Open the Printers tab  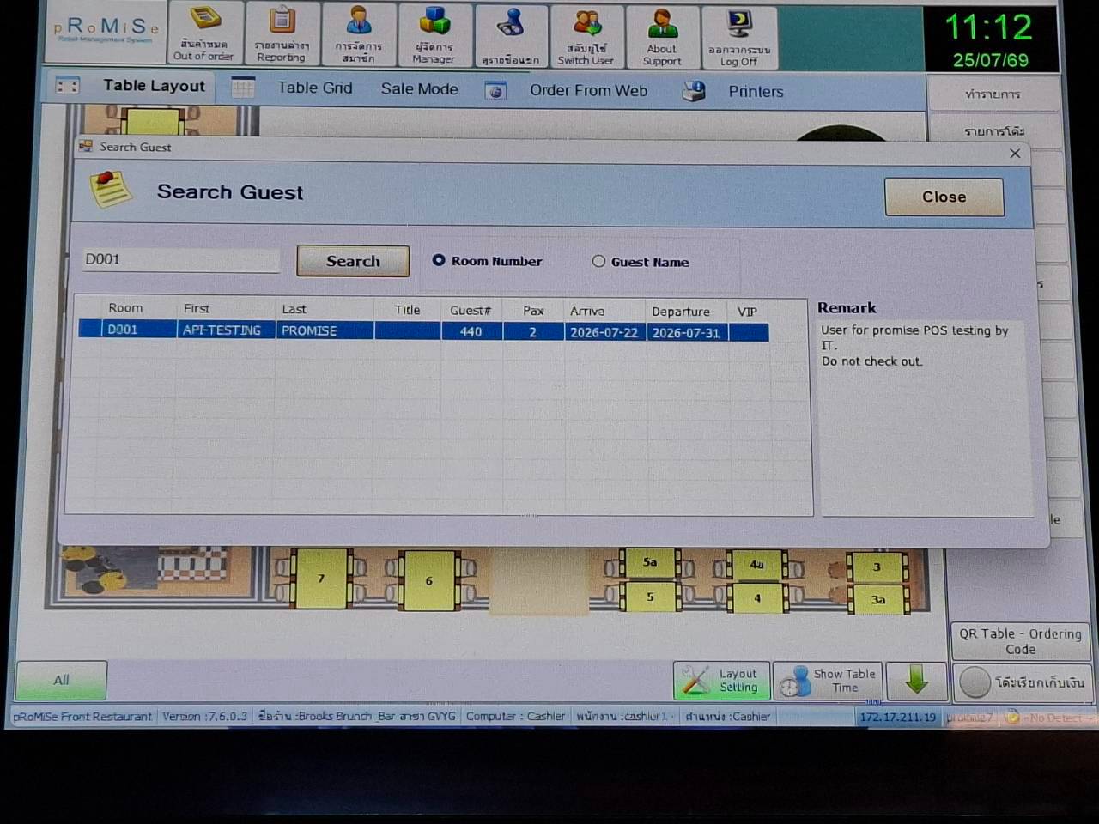pos(756,91)
